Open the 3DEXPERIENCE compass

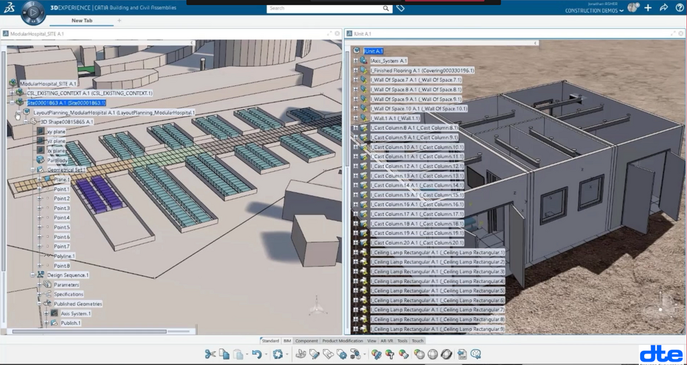pyautogui.click(x=34, y=12)
